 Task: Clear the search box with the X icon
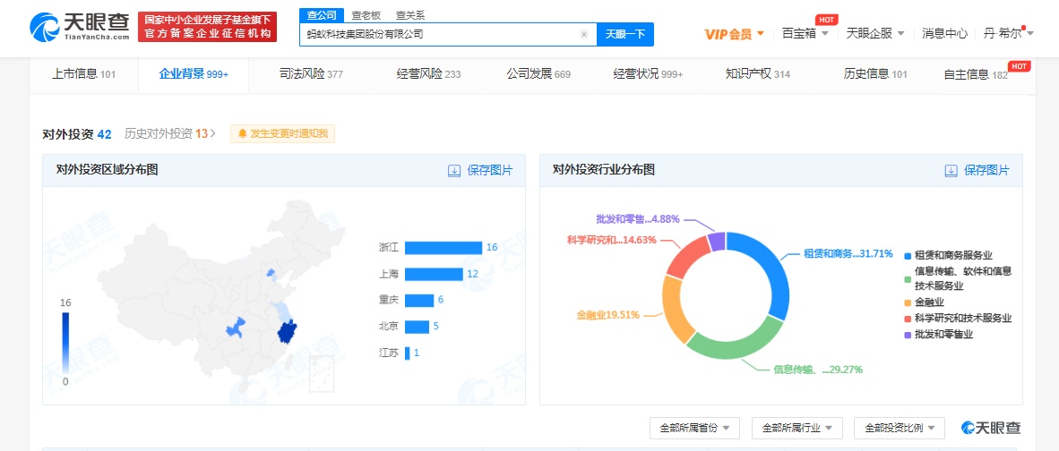pyautogui.click(x=584, y=34)
